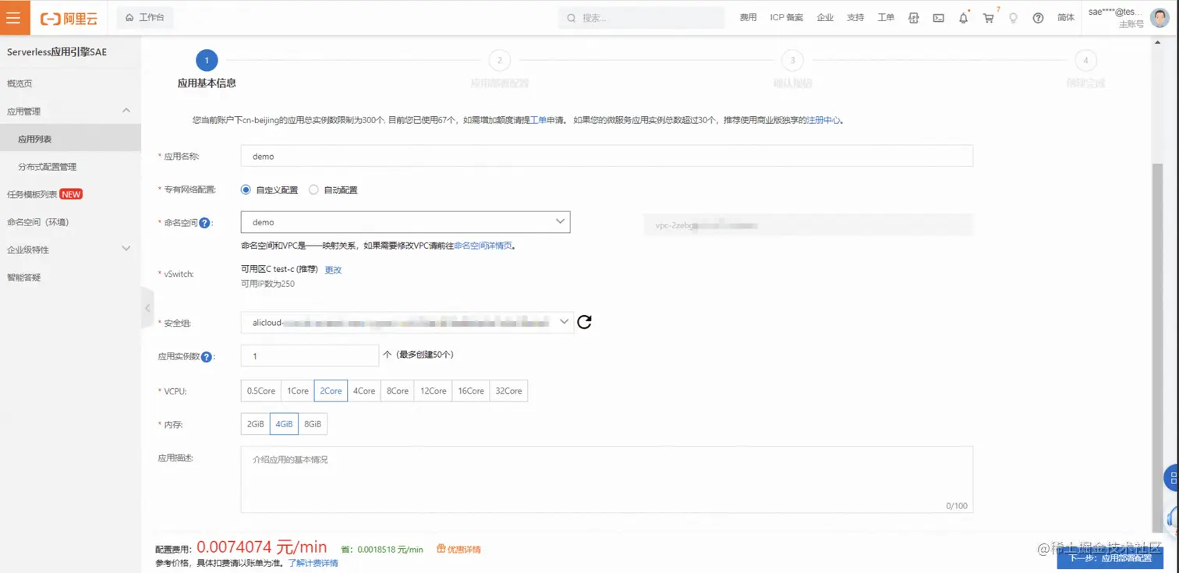Viewport: 1179px width, 573px height.
Task: Open the help question-mark icon
Action: (1038, 17)
